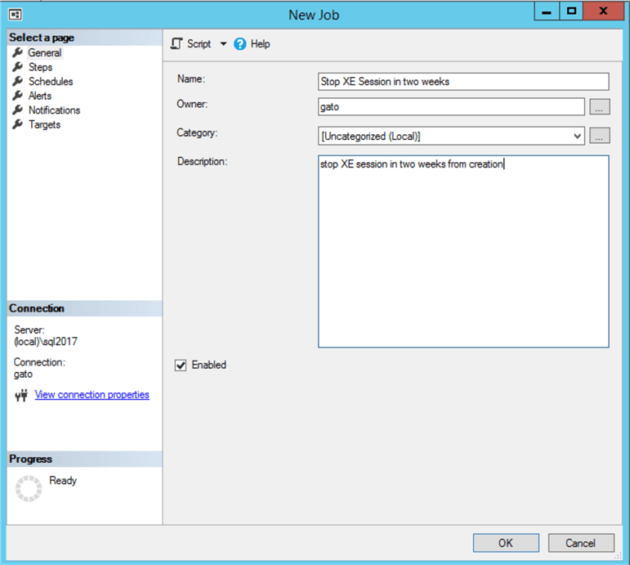
Task: Open the Script dropdown arrow
Action: tap(223, 44)
